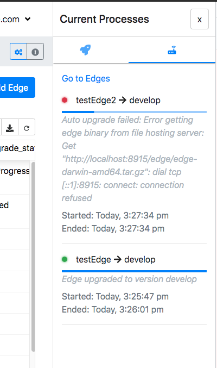Click the Edge upgraded to version develop message
Viewport: 217px width, 368px height.
129,279
